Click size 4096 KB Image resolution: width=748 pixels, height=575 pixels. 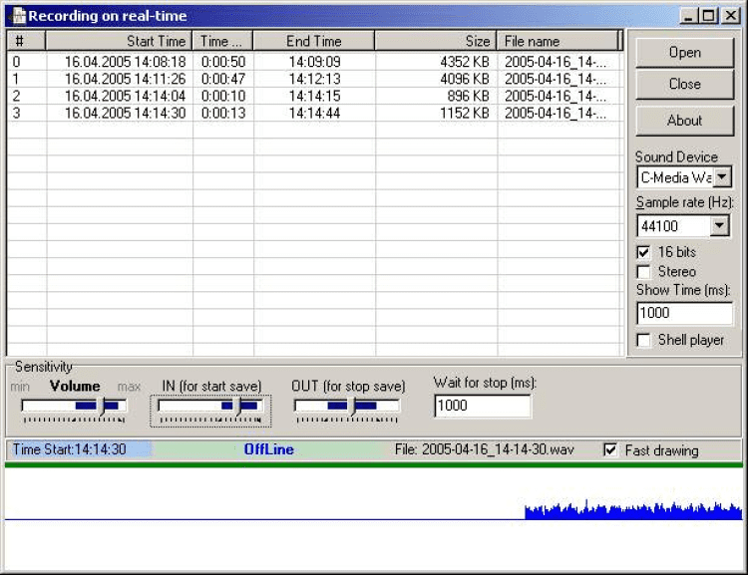pyautogui.click(x=465, y=79)
